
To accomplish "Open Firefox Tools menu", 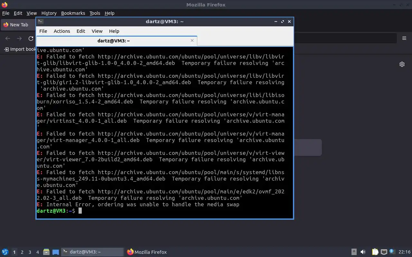I will point(95,13).
